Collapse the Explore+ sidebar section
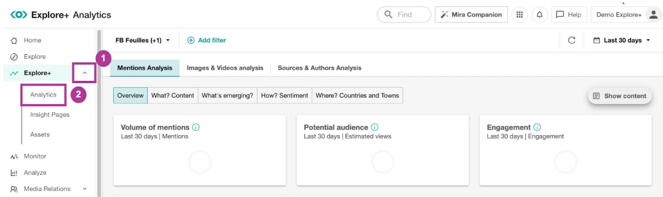Image resolution: width=663 pixels, height=197 pixels. tap(85, 73)
